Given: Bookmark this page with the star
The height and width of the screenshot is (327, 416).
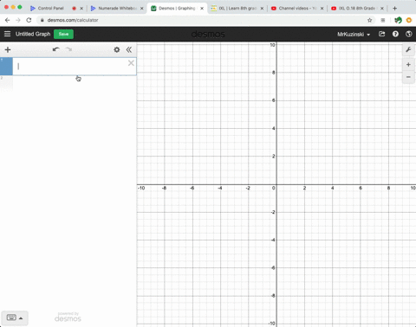Looking at the screenshot, I should 369,20.
